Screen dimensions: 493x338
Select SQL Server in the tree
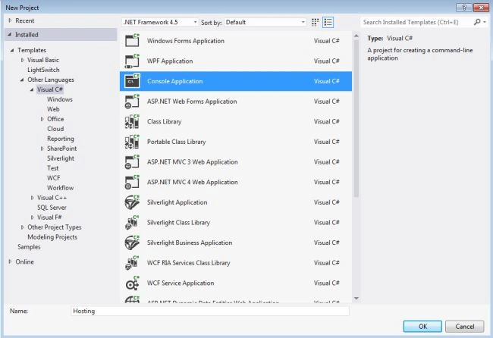pyautogui.click(x=52, y=208)
